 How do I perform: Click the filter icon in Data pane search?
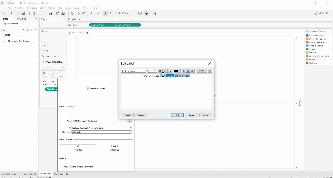(28, 30)
